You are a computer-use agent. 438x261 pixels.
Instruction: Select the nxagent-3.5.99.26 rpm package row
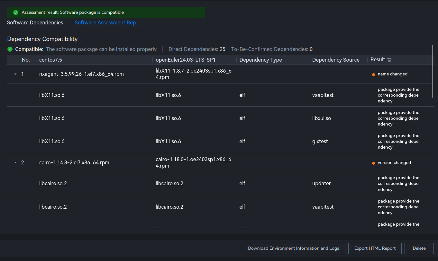pos(81,74)
